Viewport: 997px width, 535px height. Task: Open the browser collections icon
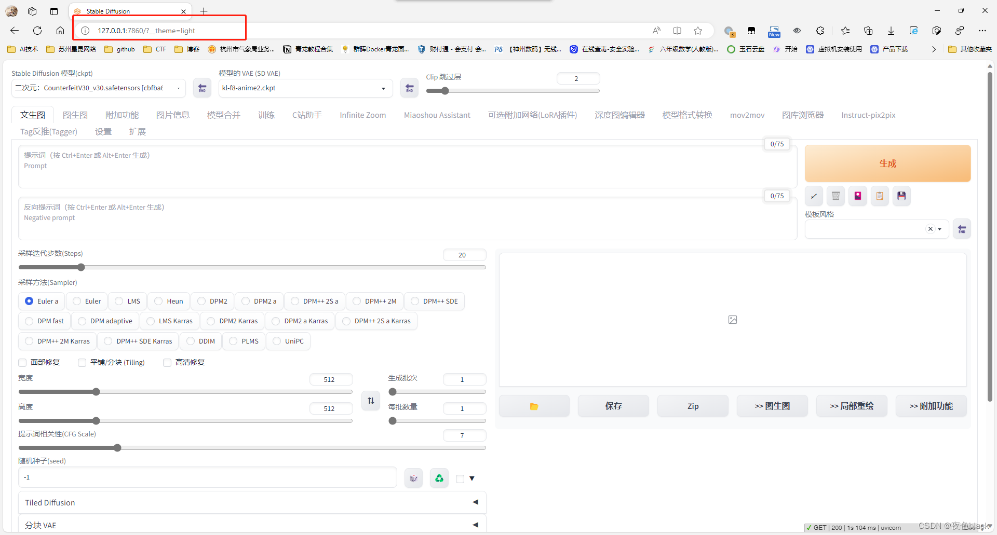[x=868, y=31]
